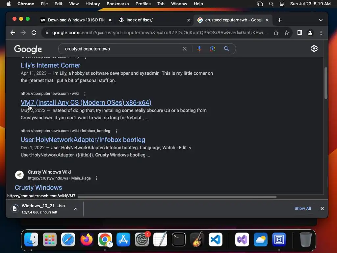Open Terminal from the Dock
The width and height of the screenshot is (337, 253).
click(x=179, y=239)
